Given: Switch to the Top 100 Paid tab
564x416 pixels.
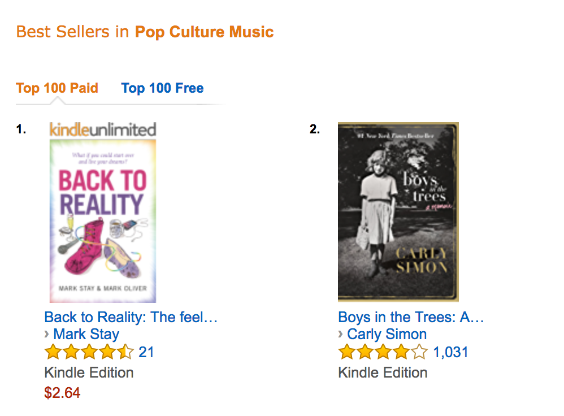Looking at the screenshot, I should tap(57, 88).
